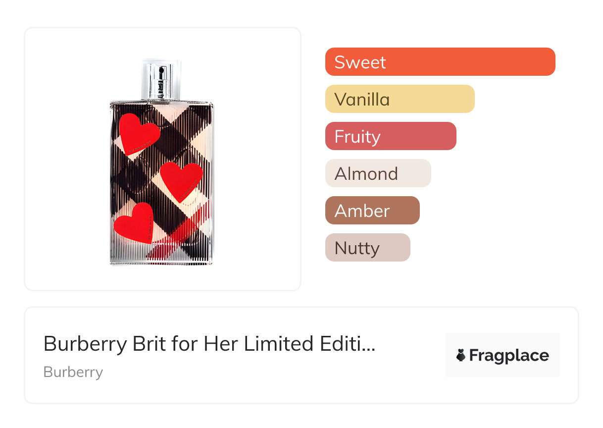Image resolution: width=603 pixels, height=428 pixels.
Task: Click the word Sweet in orange bar
Action: (360, 62)
